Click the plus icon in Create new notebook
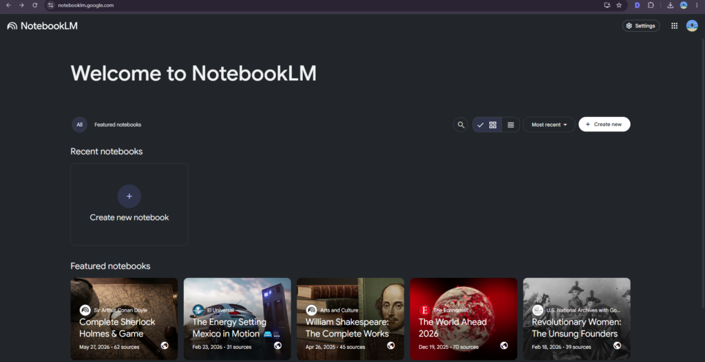 click(x=129, y=196)
